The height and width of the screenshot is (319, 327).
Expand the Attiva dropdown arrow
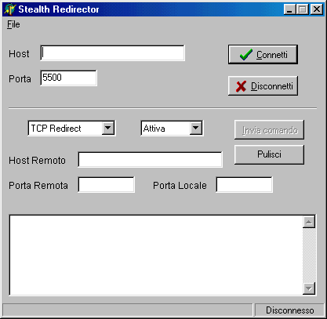point(196,128)
